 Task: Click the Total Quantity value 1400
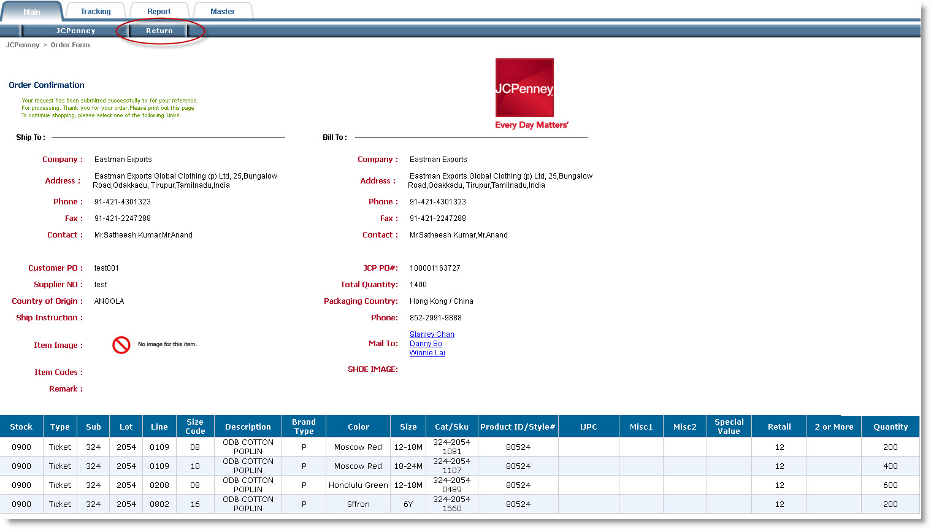418,285
